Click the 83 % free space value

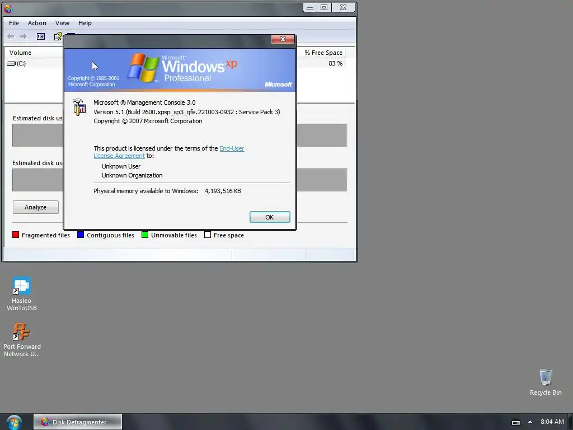[x=336, y=63]
